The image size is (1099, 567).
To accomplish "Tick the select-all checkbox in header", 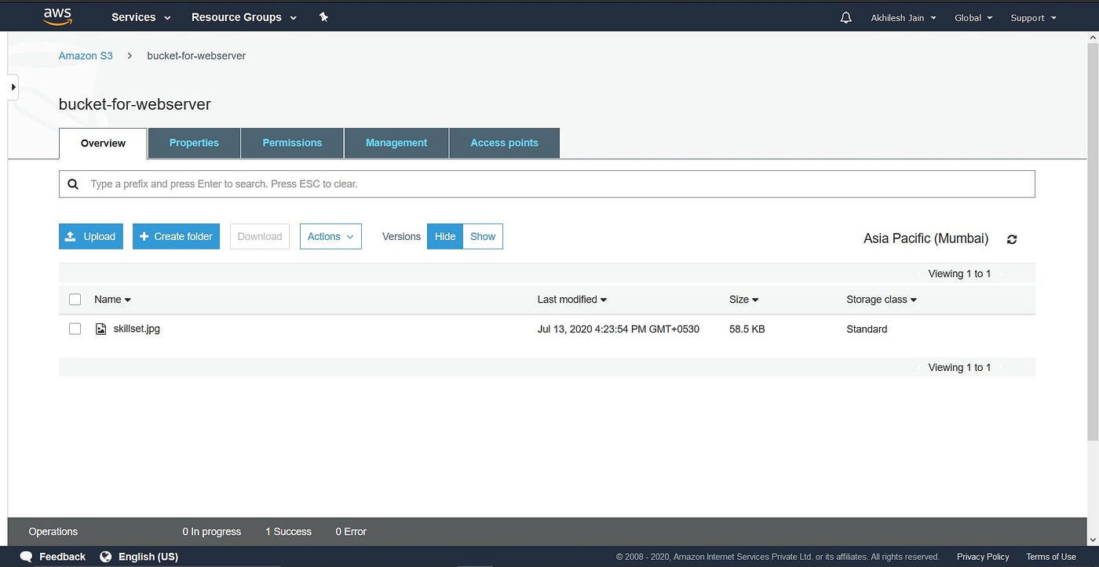I will click(x=75, y=300).
